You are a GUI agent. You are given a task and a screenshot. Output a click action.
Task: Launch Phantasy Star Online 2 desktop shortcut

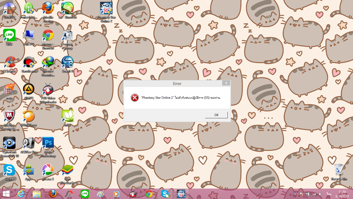[x=106, y=12]
